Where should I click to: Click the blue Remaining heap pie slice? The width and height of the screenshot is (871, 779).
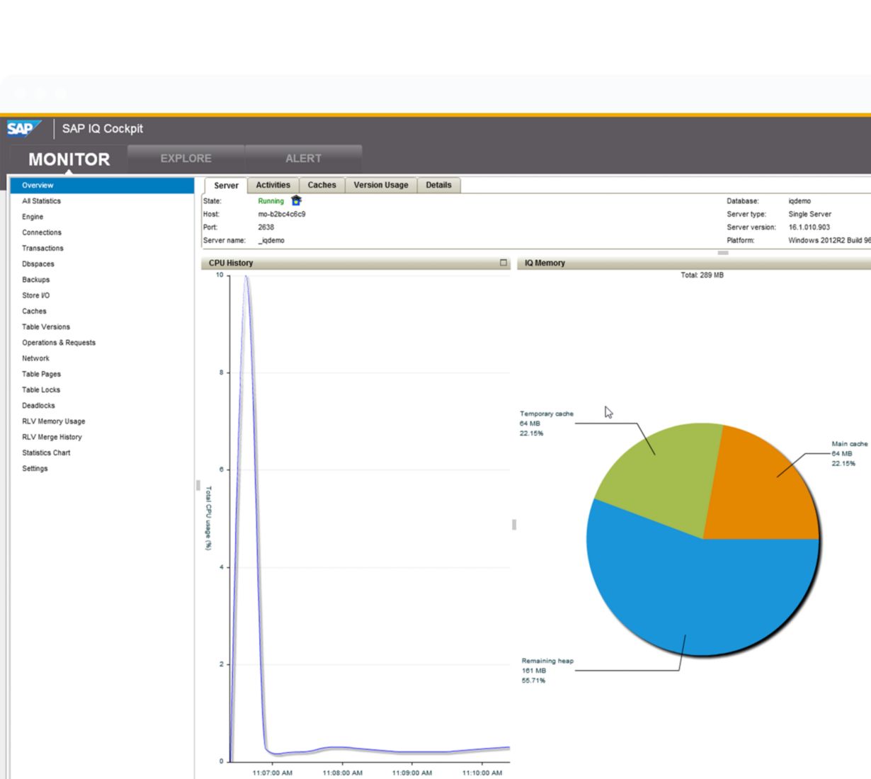701,595
